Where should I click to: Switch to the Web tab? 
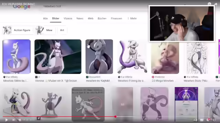point(90,18)
